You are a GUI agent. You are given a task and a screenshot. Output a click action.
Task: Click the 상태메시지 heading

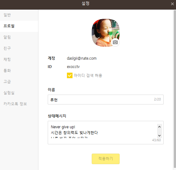(x=57, y=116)
